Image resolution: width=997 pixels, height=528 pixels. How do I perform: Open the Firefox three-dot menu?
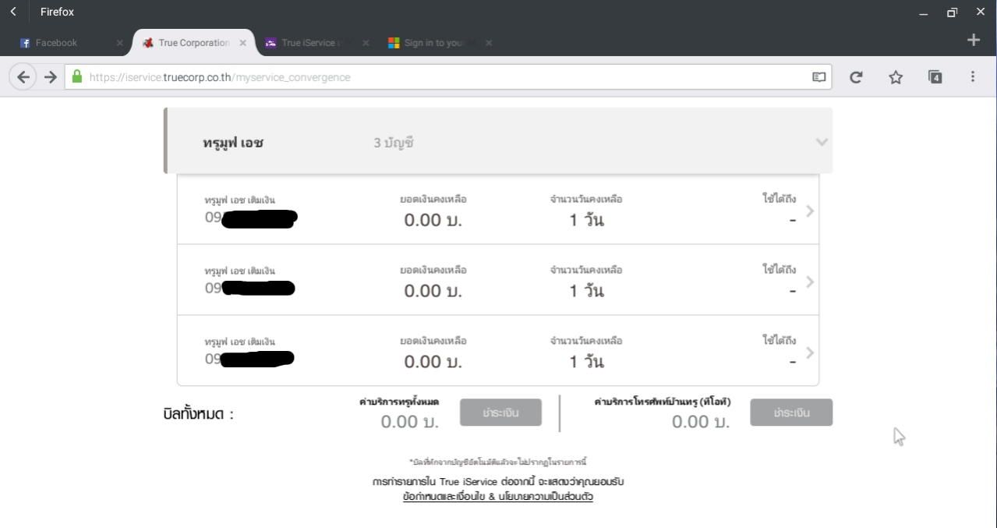click(x=973, y=77)
